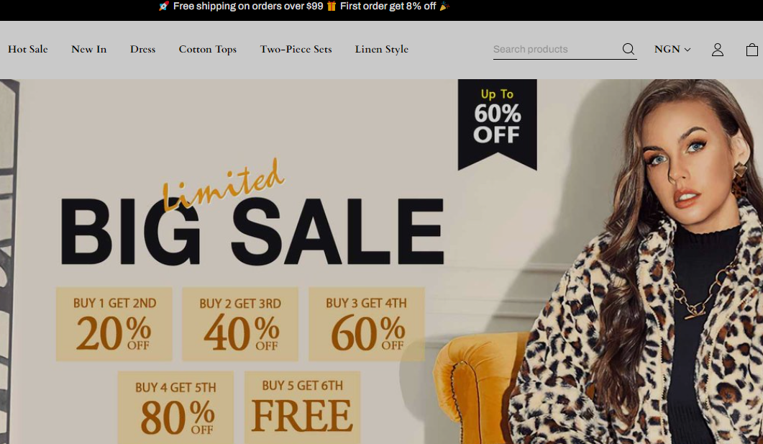This screenshot has width=763, height=444.
Task: Open the user account icon
Action: 717,50
